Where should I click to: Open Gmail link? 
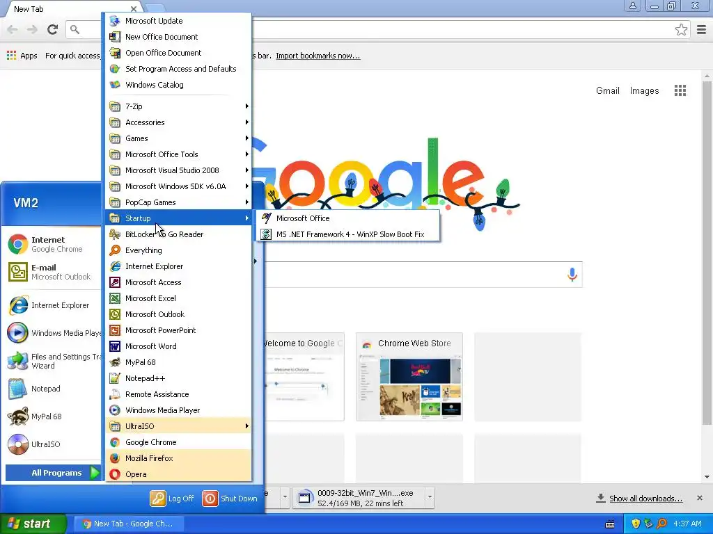[x=607, y=91]
